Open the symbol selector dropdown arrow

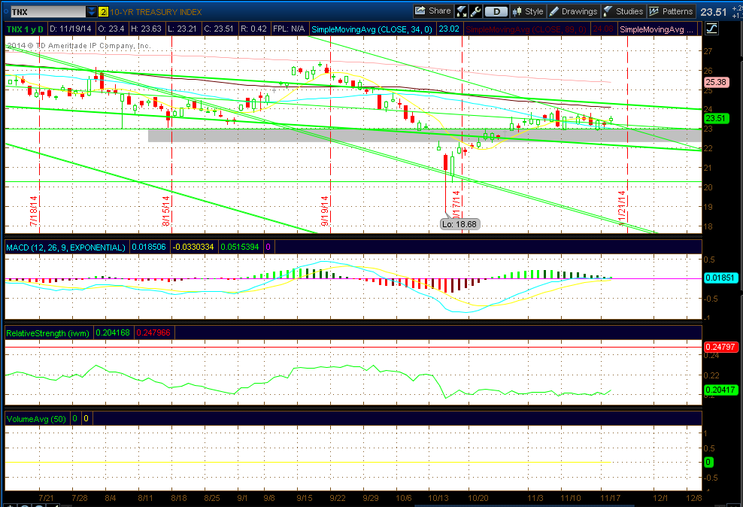(x=92, y=12)
